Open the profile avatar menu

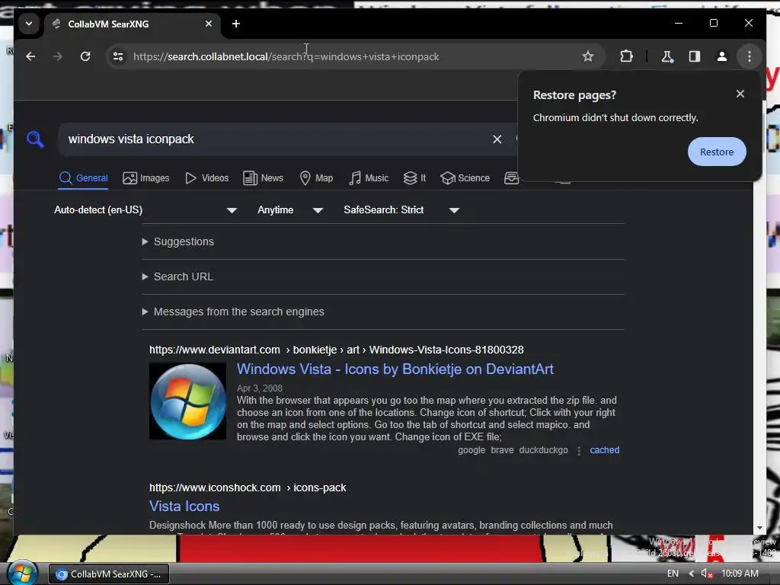722,56
